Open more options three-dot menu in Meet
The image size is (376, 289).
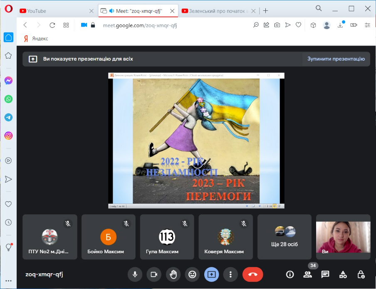tap(230, 274)
